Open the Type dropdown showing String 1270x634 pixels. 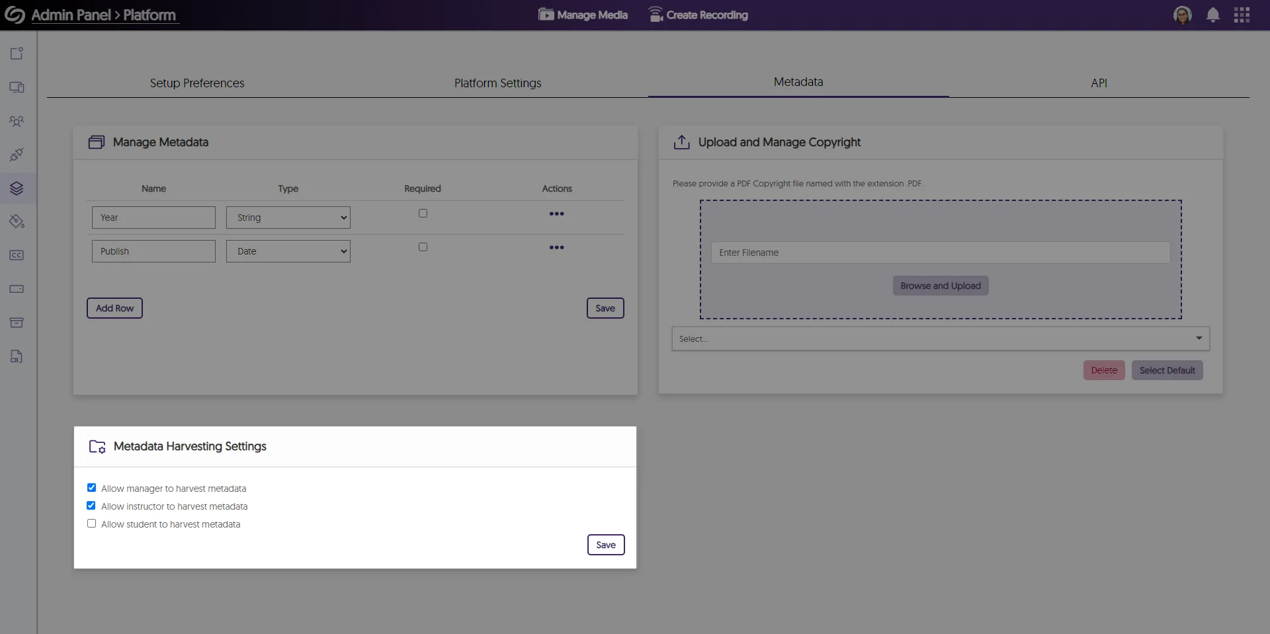coord(288,217)
